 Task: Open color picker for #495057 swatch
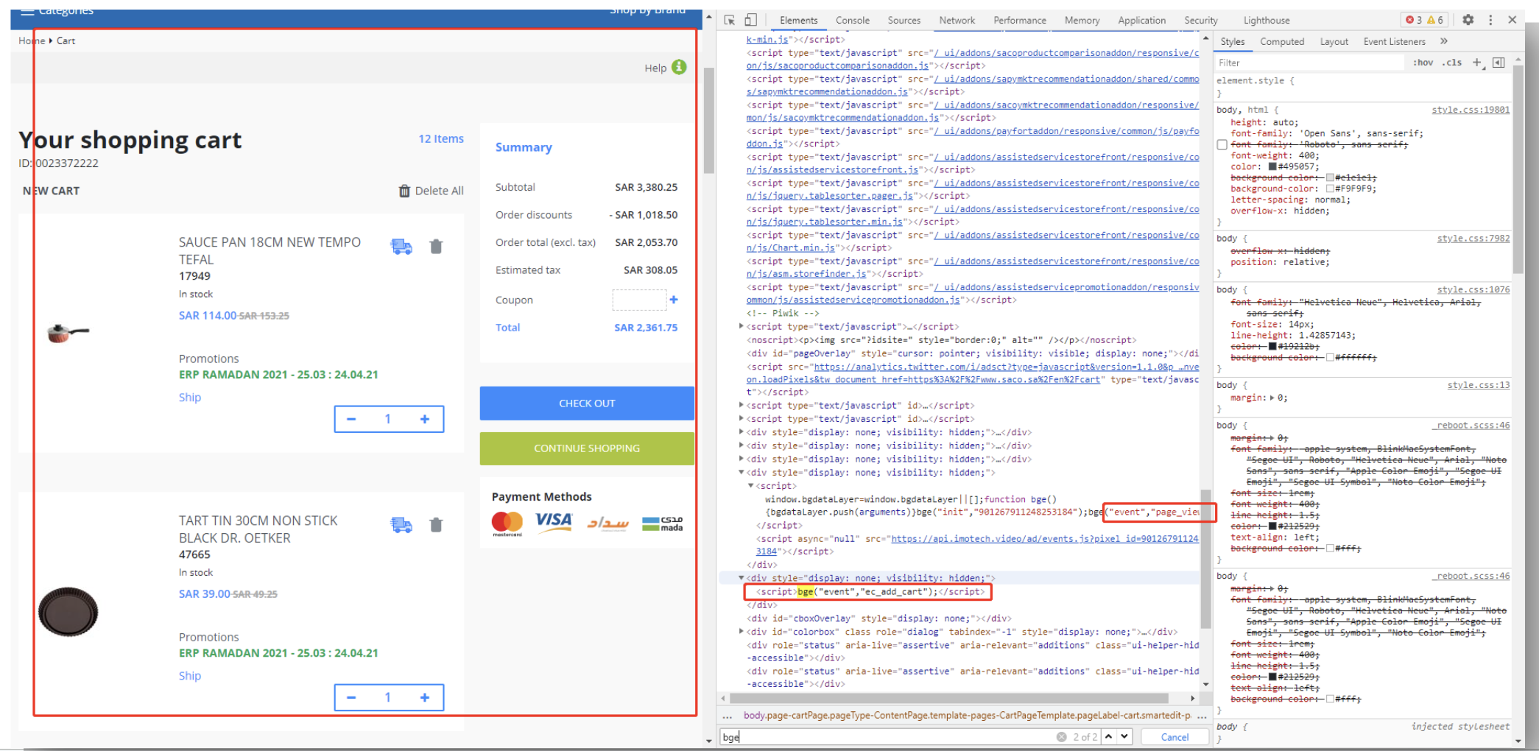tap(1272, 166)
